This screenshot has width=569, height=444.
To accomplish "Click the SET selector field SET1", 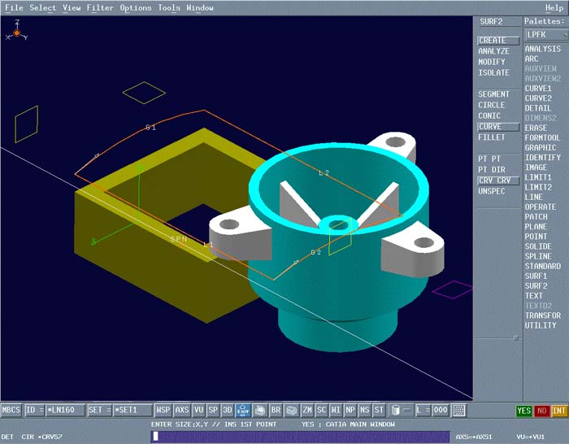I will point(132,411).
